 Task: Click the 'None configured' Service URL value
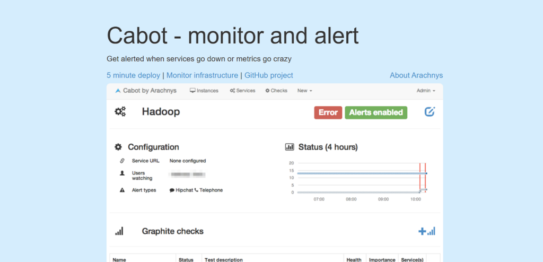[188, 161]
